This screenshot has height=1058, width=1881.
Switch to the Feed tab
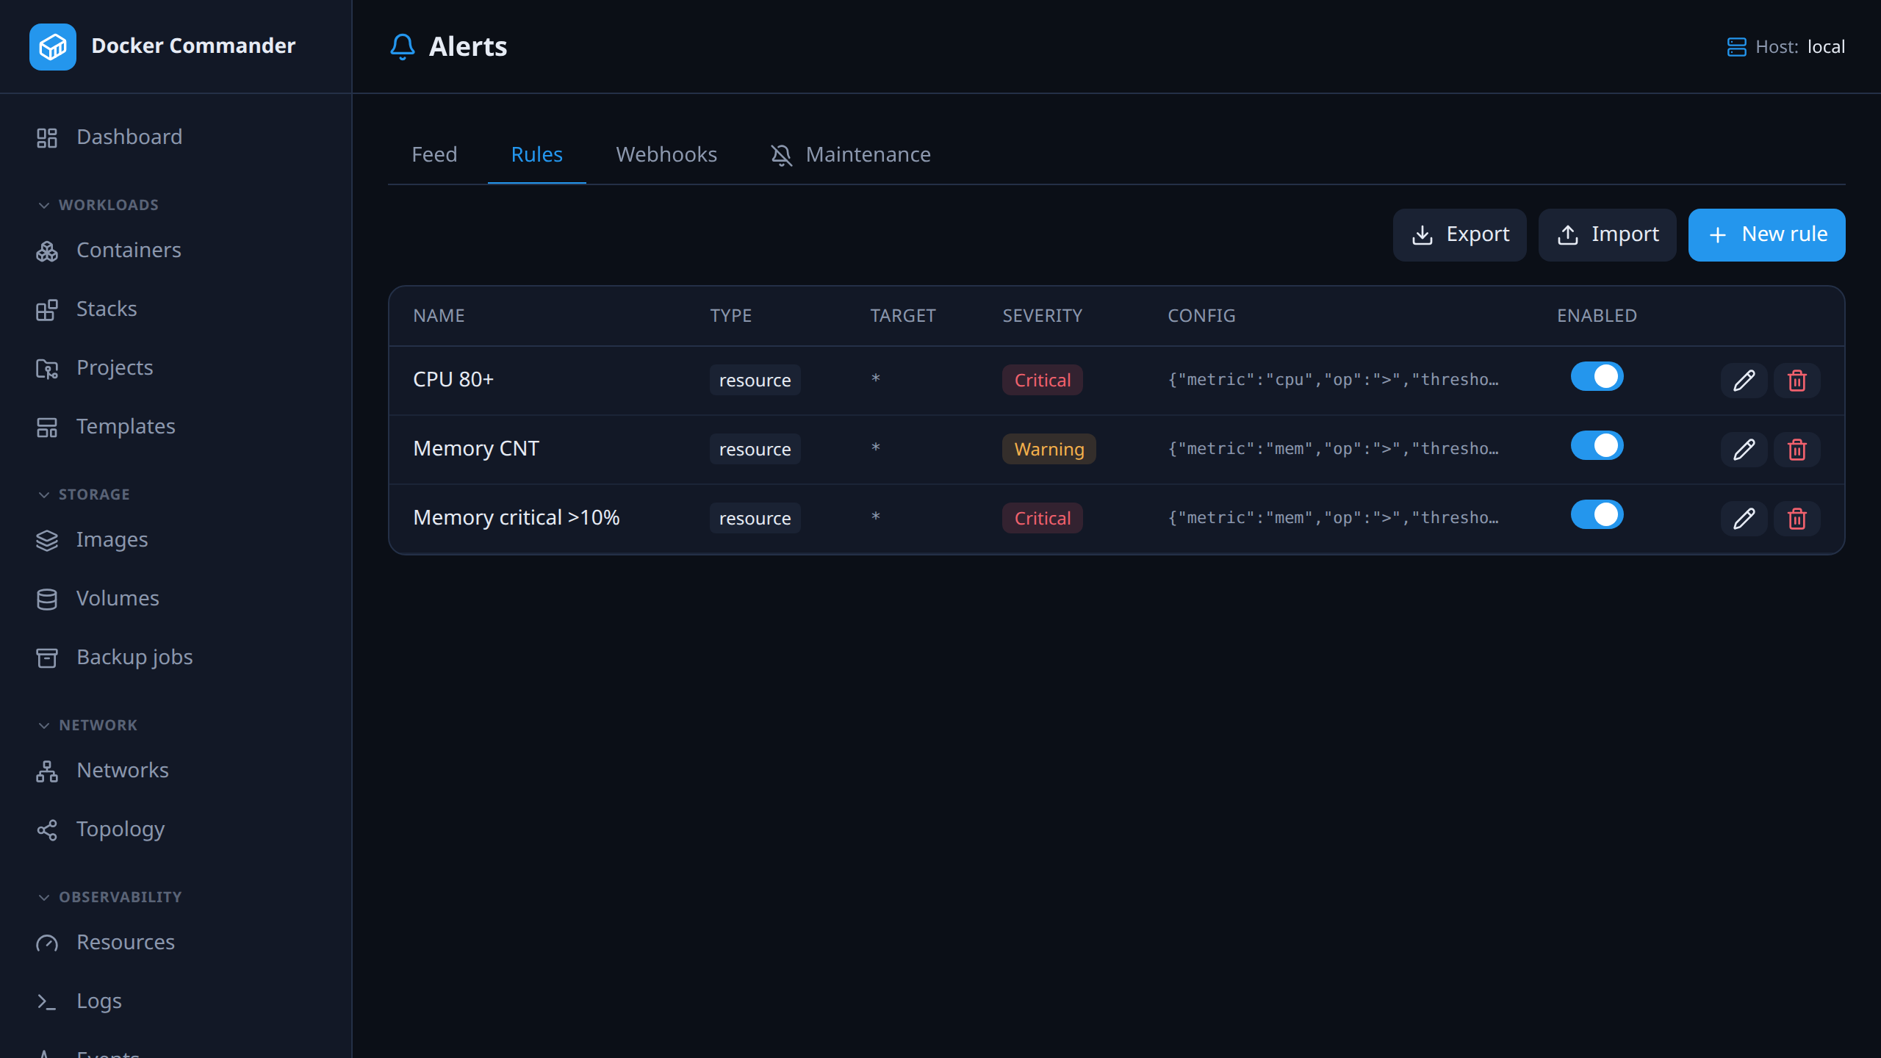434,154
